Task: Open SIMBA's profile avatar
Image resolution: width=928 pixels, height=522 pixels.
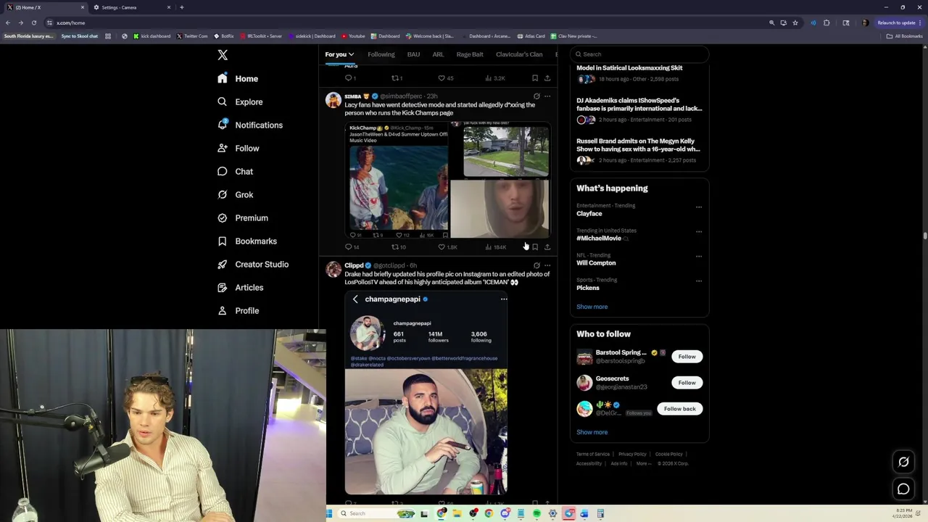Action: 333,100
